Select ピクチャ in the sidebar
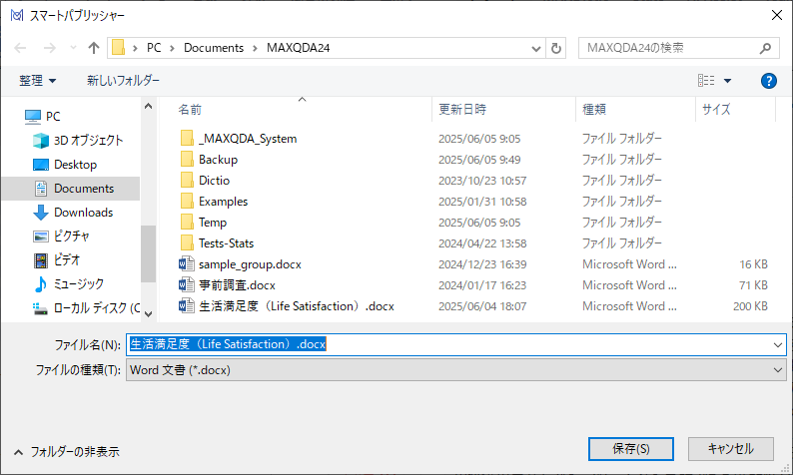 pos(71,236)
